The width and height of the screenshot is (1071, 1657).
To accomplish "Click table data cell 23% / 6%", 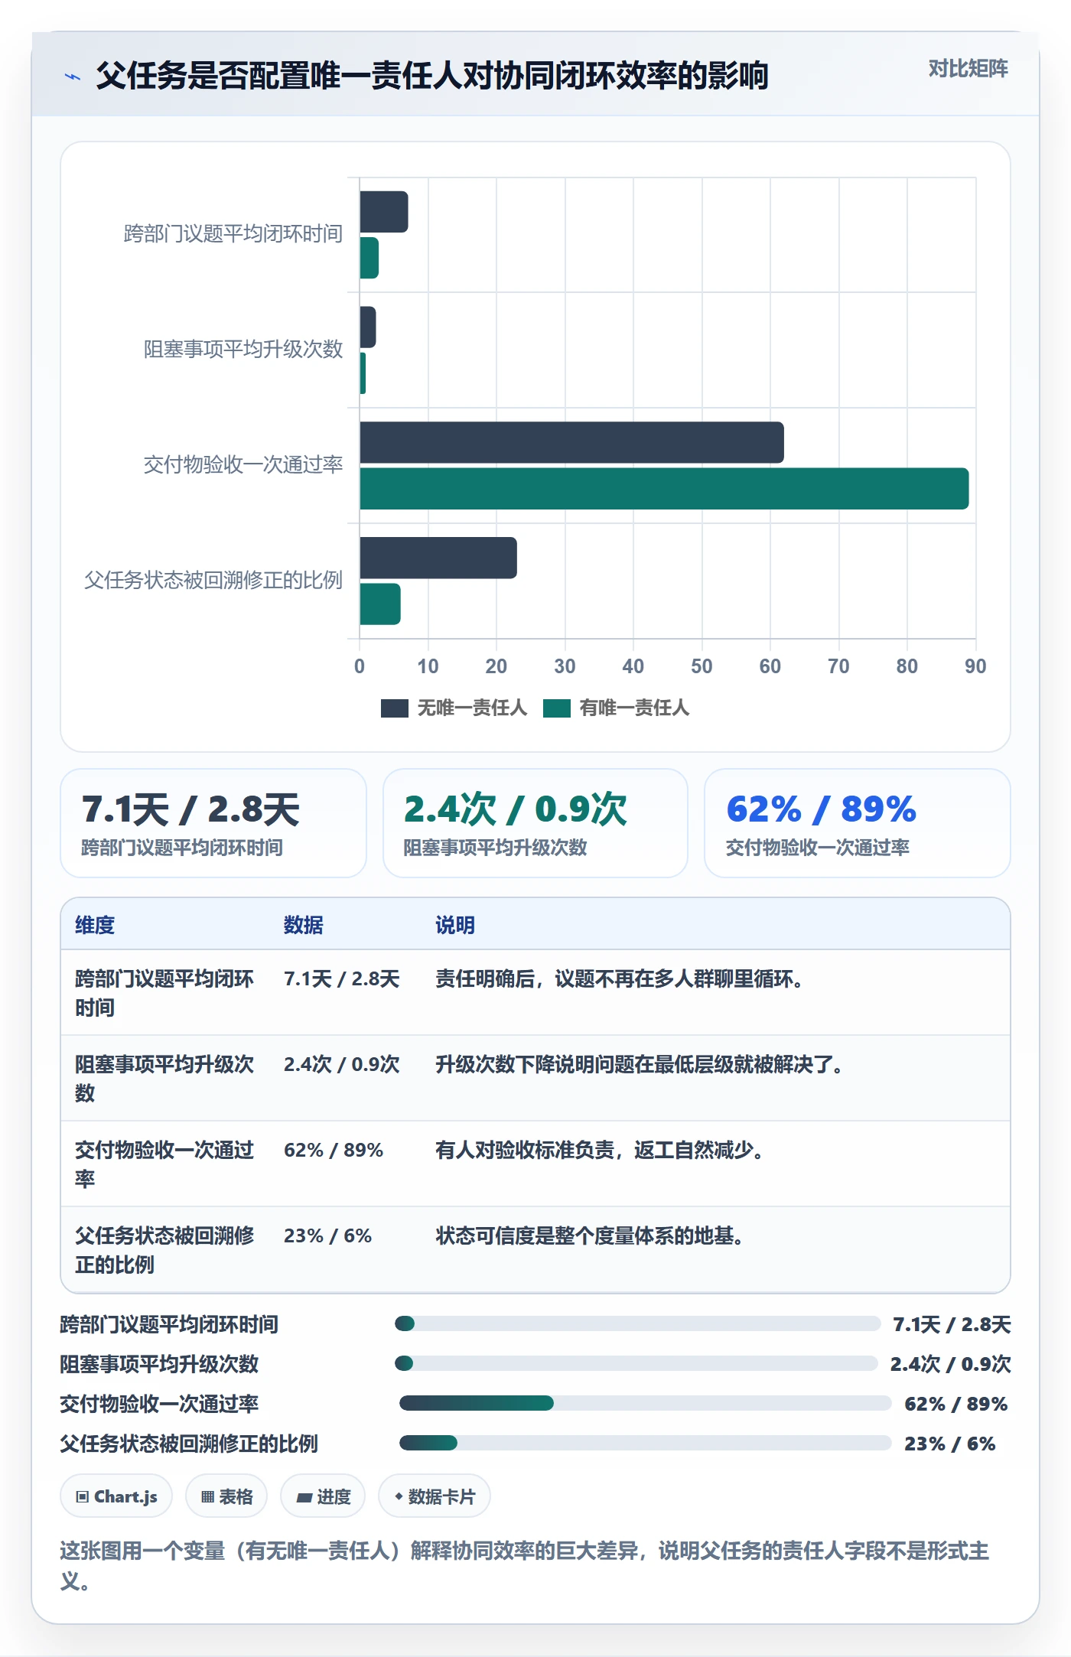I will (327, 1235).
